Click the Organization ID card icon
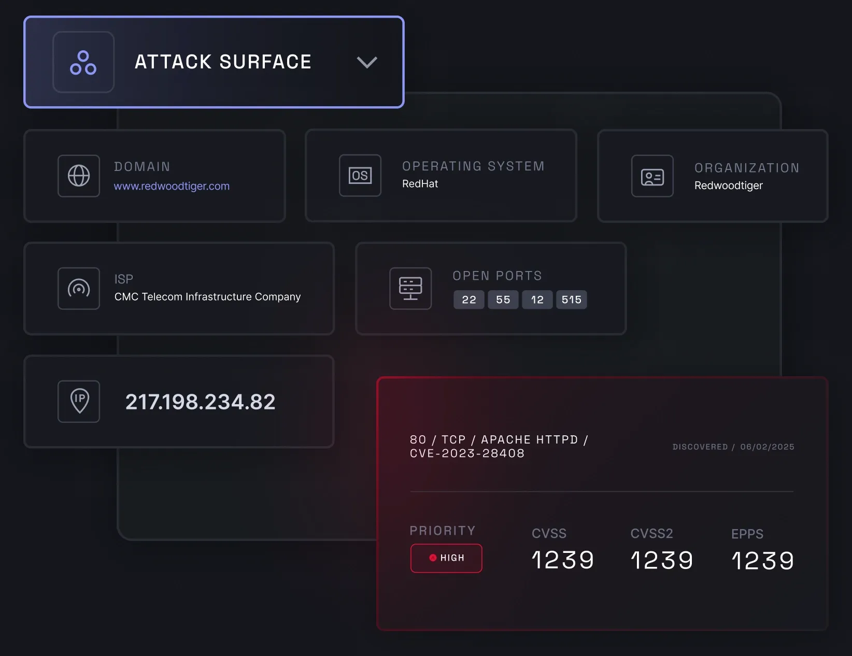 pos(652,176)
